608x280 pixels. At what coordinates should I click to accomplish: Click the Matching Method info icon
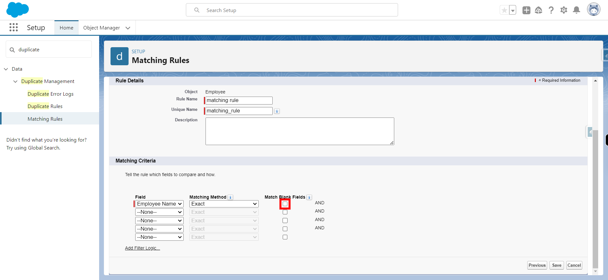click(x=231, y=197)
